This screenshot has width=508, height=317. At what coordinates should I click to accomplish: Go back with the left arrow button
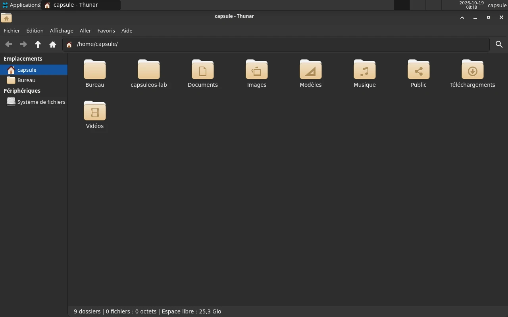click(x=9, y=44)
